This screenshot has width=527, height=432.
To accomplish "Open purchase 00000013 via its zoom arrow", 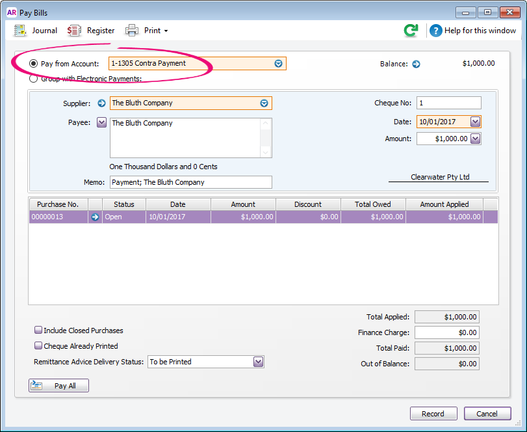I will 95,217.
